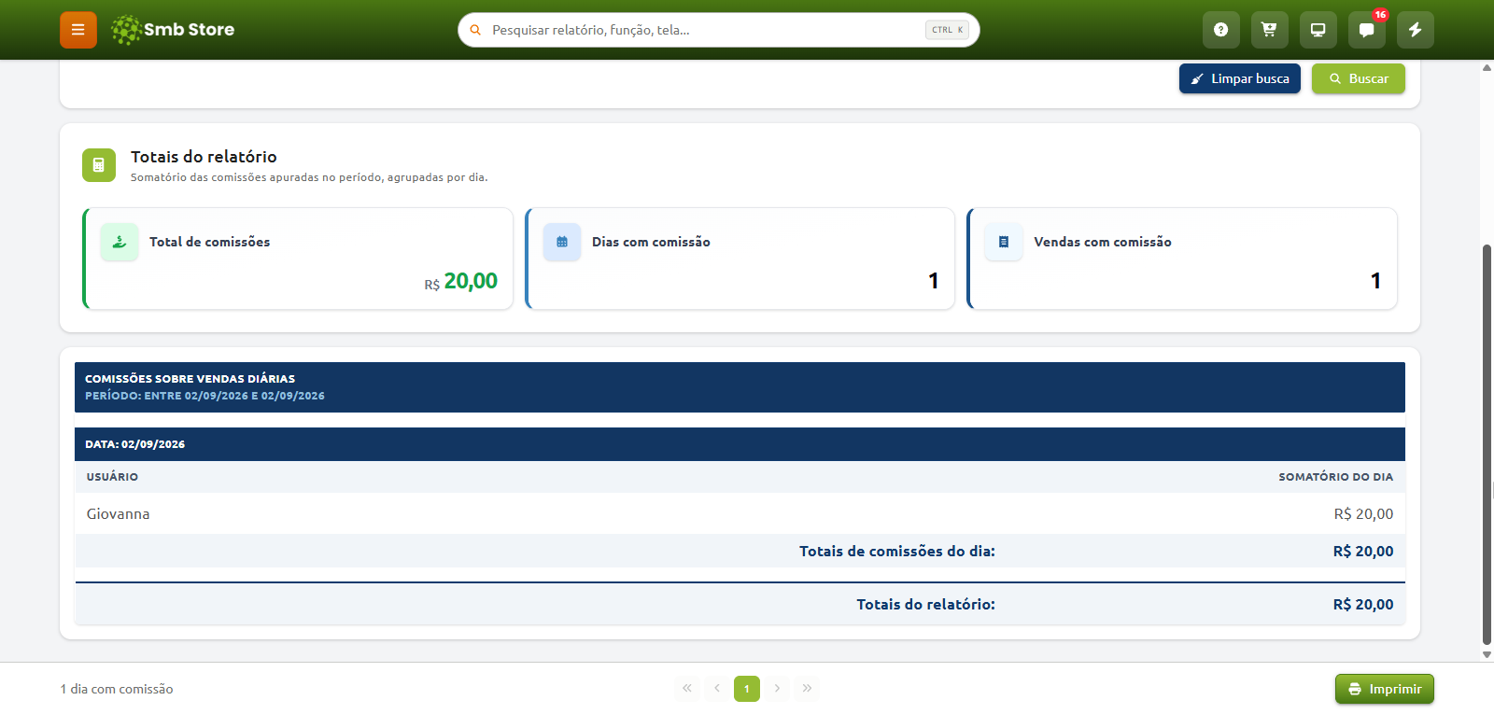Click the CTRL K shortcut badge
The image size is (1494, 714).
(947, 30)
